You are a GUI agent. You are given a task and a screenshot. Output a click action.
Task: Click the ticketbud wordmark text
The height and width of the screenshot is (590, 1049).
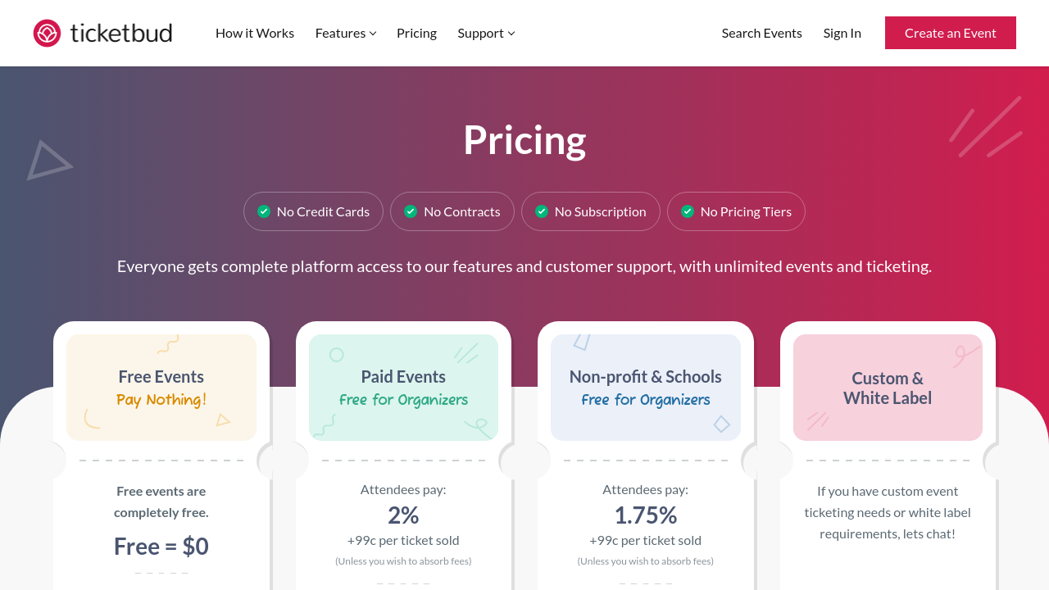(x=121, y=33)
